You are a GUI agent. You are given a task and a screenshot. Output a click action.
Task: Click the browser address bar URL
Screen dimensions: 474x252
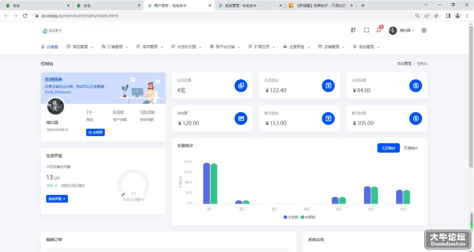(80, 16)
